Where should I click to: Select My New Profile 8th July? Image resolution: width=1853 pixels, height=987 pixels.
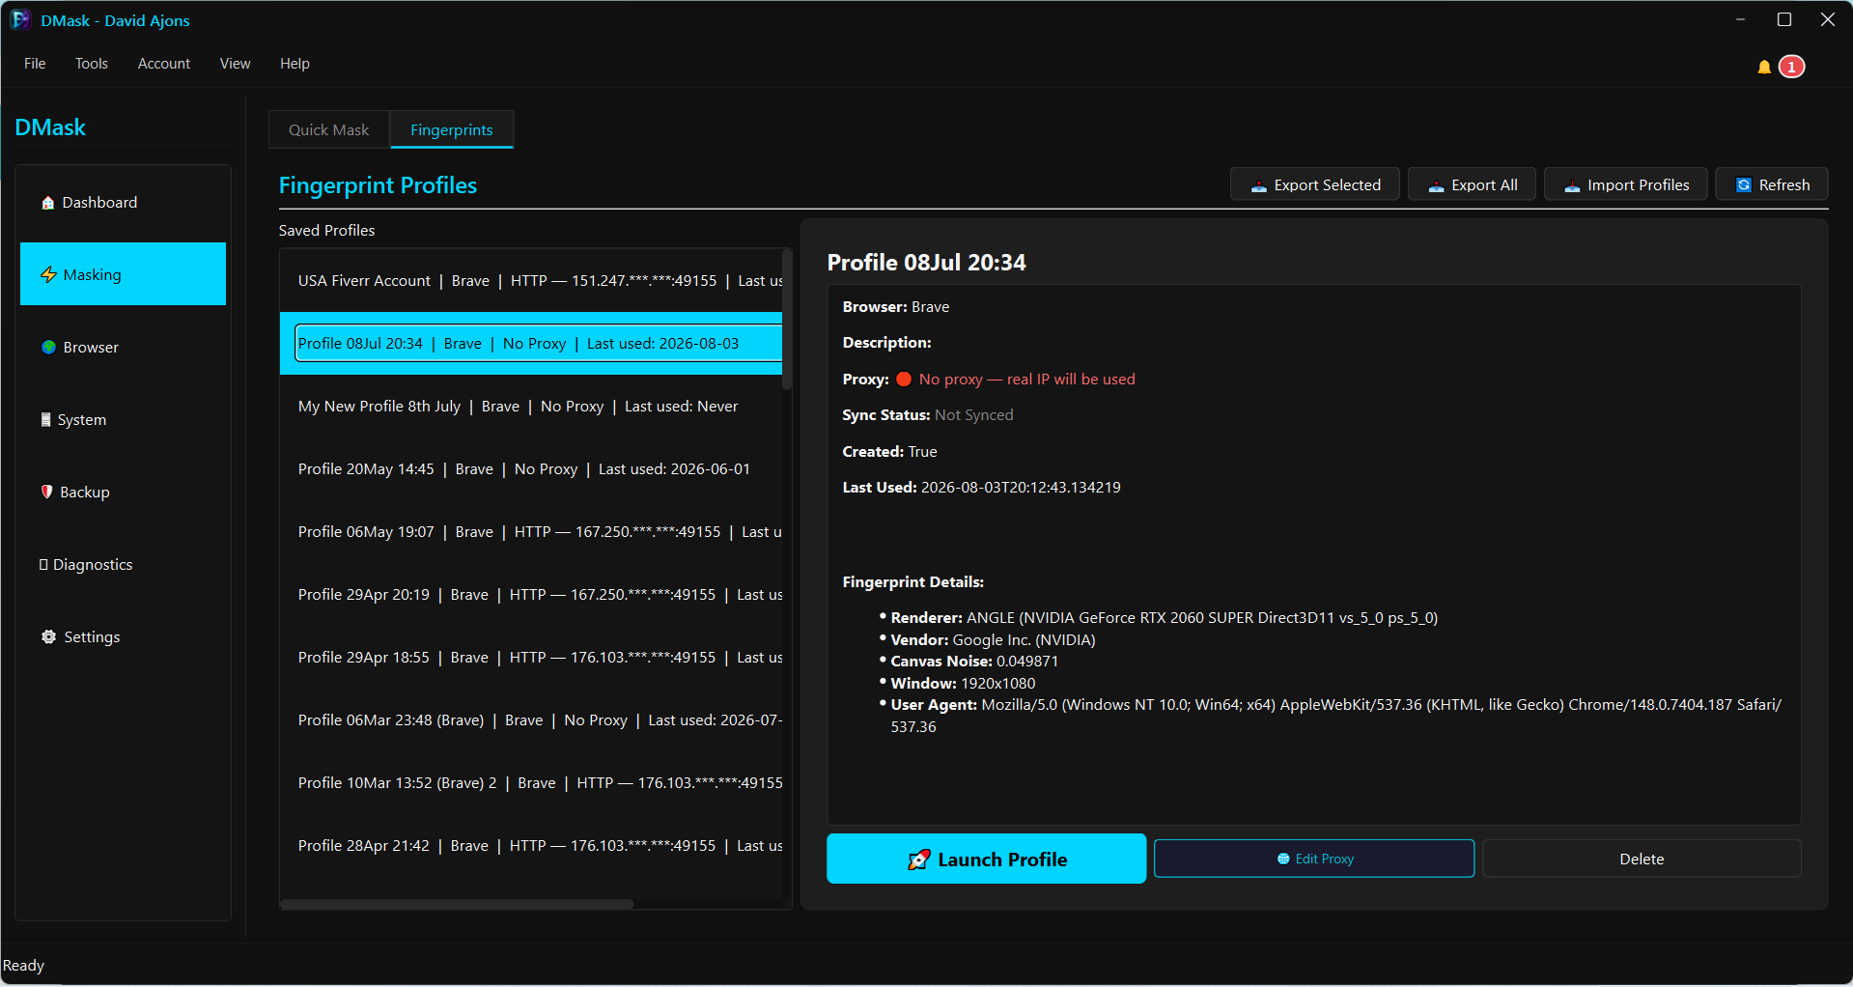[x=531, y=407]
